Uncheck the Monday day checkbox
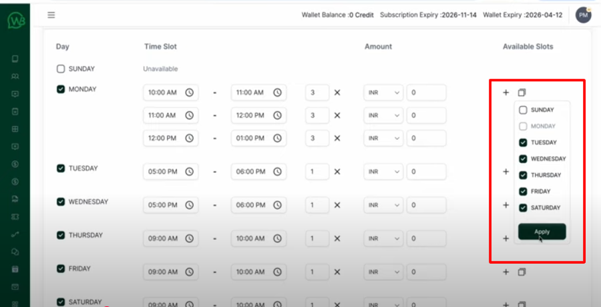The height and width of the screenshot is (307, 601). coord(61,89)
